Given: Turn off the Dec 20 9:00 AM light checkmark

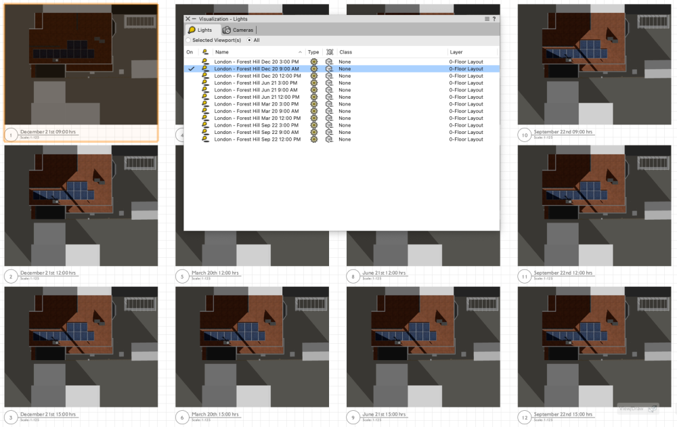Looking at the screenshot, I should [x=192, y=69].
